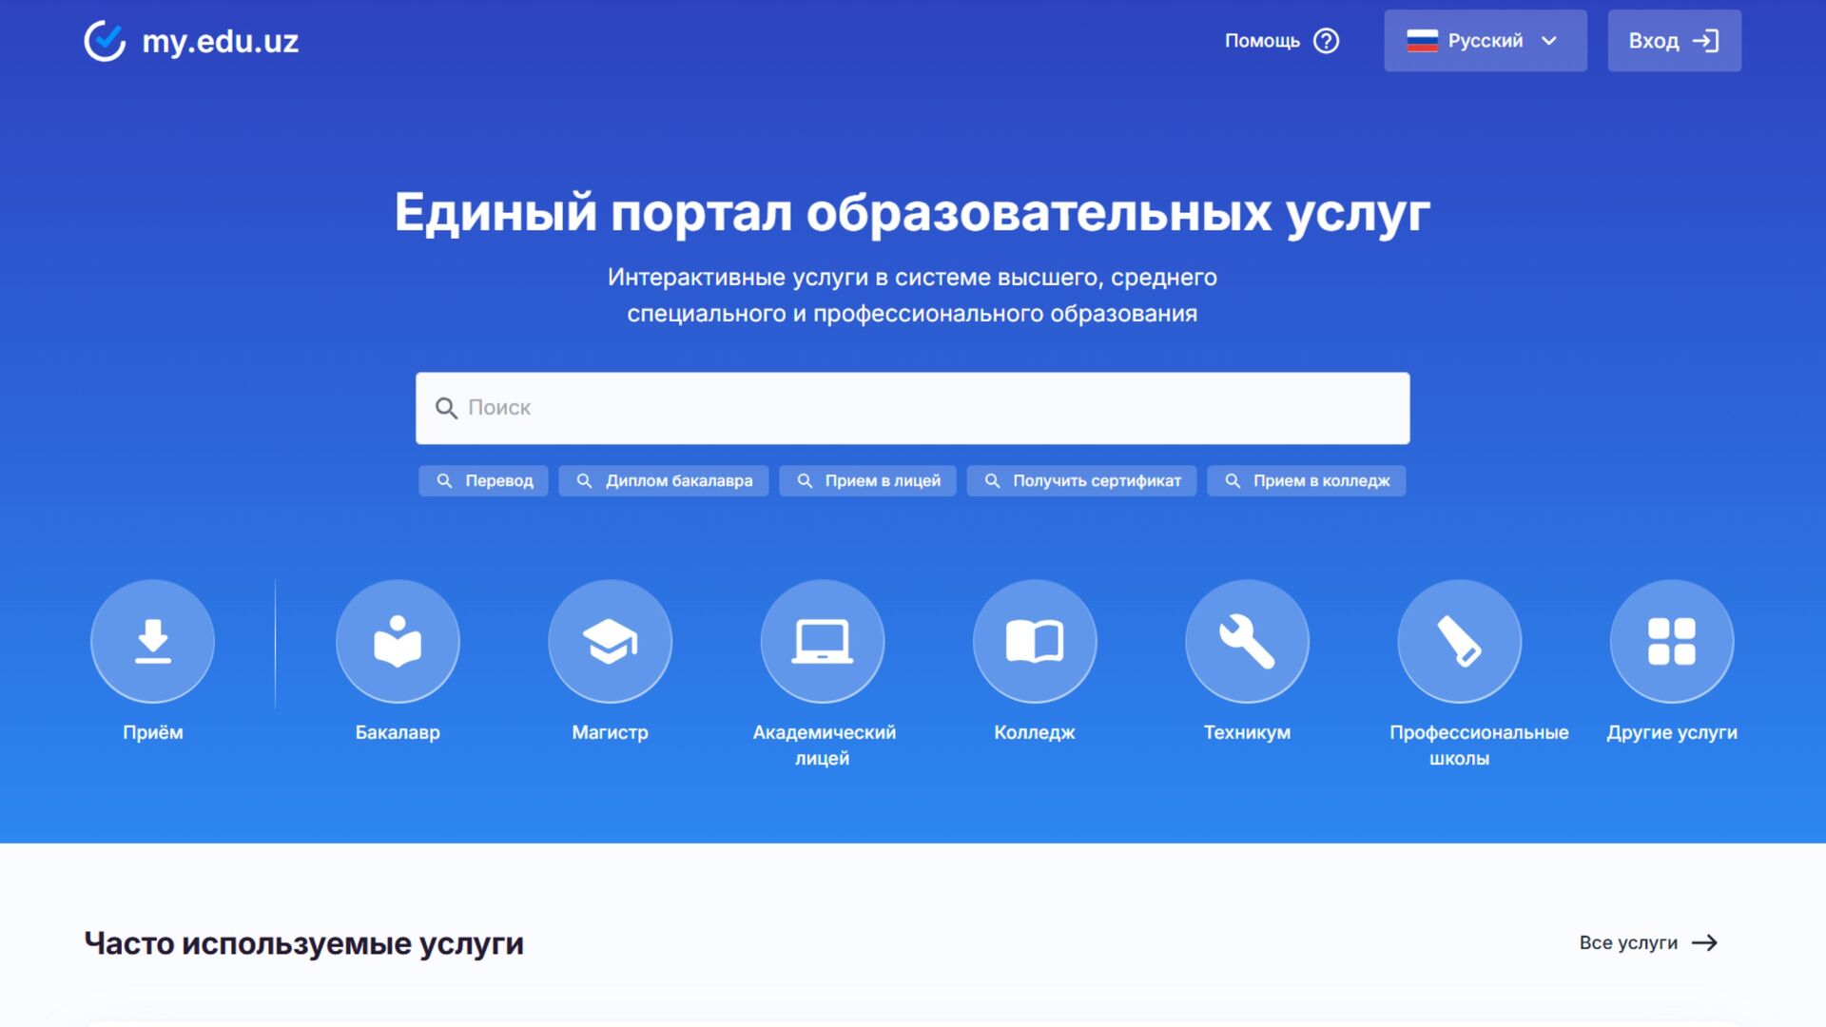The width and height of the screenshot is (1826, 1027).
Task: Select the Бакалавр reader icon
Action: (398, 641)
